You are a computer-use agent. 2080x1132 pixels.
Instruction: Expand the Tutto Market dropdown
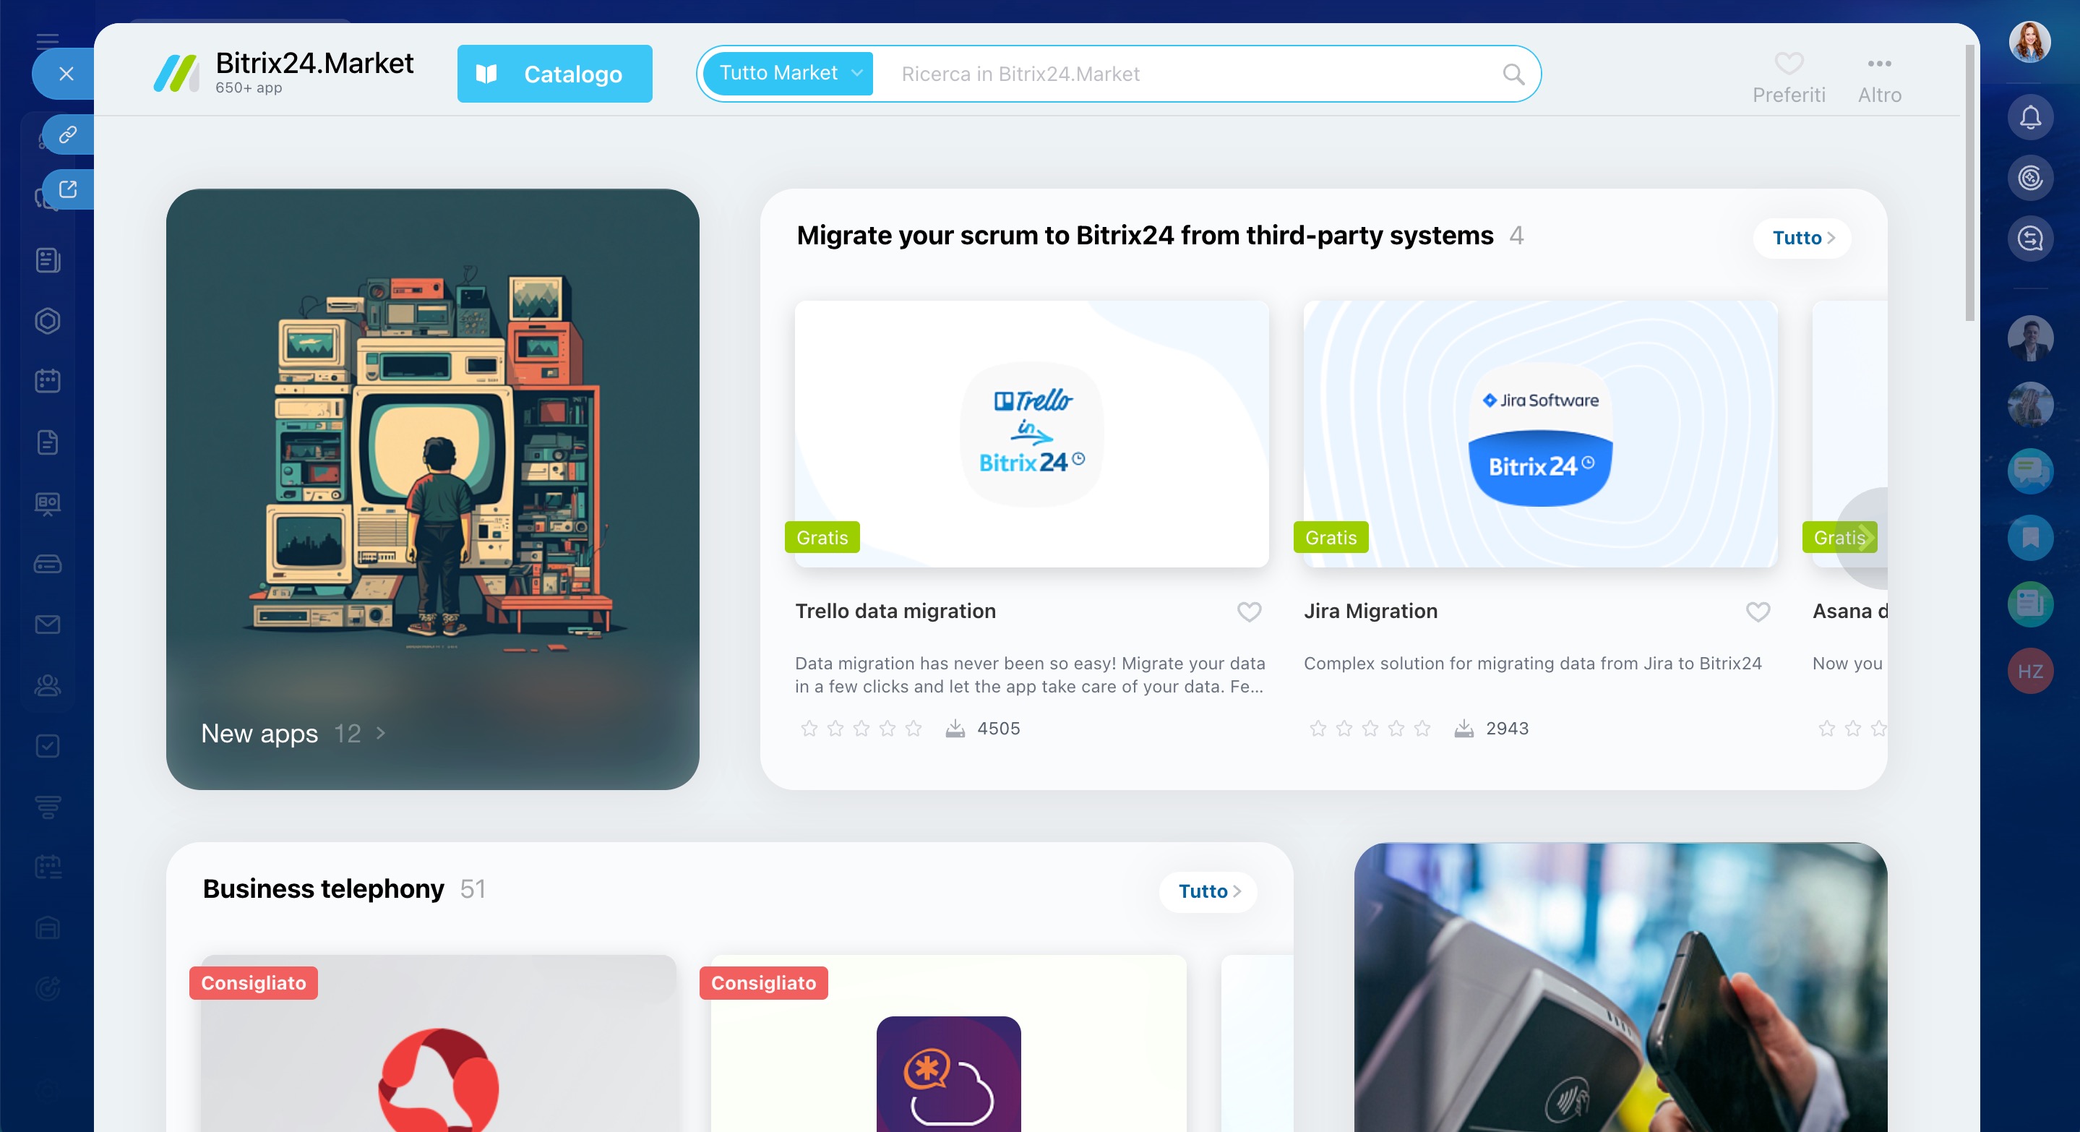click(787, 74)
